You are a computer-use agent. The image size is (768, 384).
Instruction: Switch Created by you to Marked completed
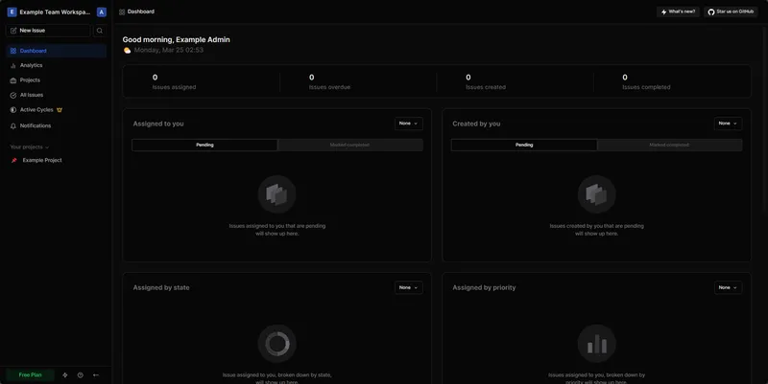click(669, 145)
